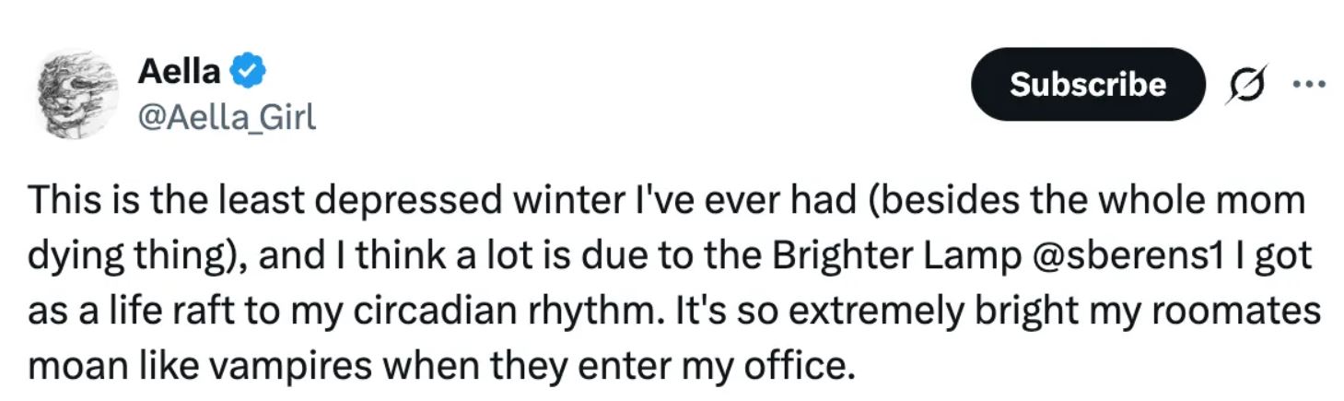Screen dimensions: 1344x401
Task: Open the three-dot more options menu
Action: click(1307, 83)
